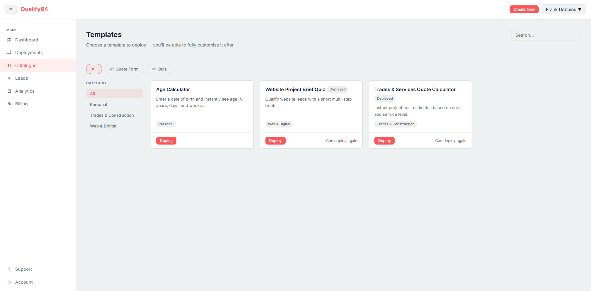
Task: Toggle the sidebar hamburger menu
Action: [11, 9]
